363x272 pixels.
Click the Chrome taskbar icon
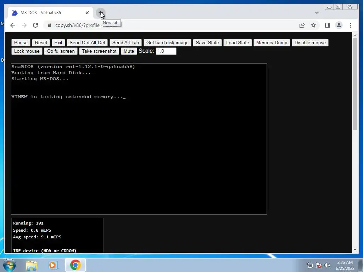click(75, 265)
